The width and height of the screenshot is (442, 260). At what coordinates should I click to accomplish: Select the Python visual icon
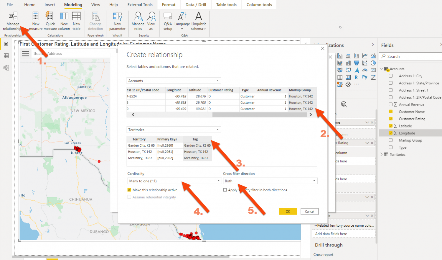(x=365, y=77)
